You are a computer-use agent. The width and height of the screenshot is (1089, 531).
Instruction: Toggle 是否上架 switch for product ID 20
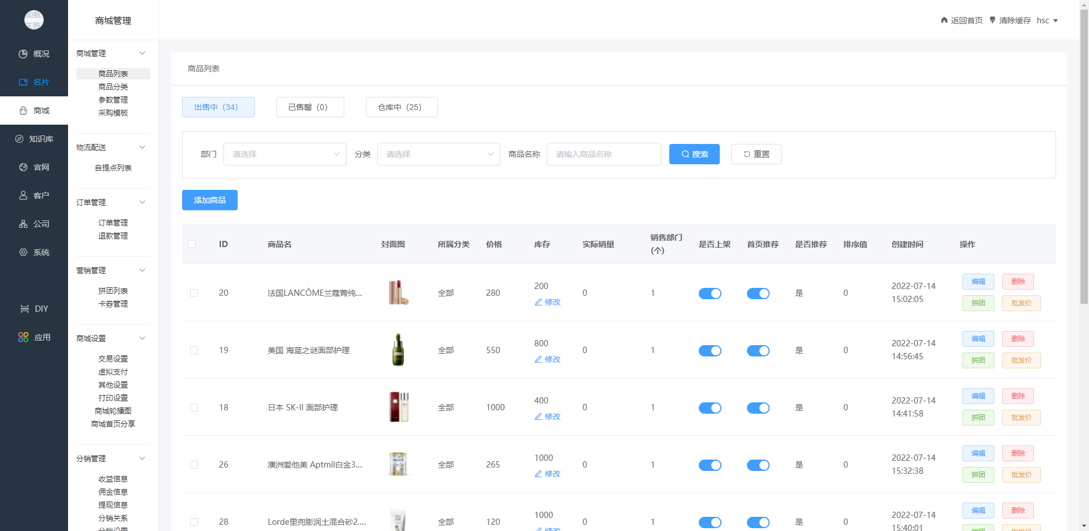pos(710,294)
